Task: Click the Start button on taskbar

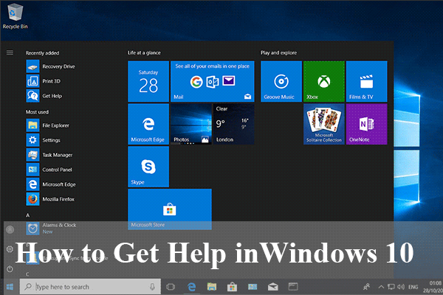Action: pyautogui.click(x=10, y=286)
